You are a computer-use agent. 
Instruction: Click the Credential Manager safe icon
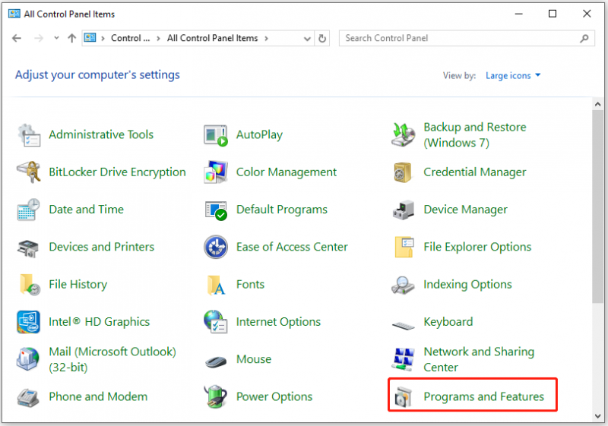click(x=403, y=172)
